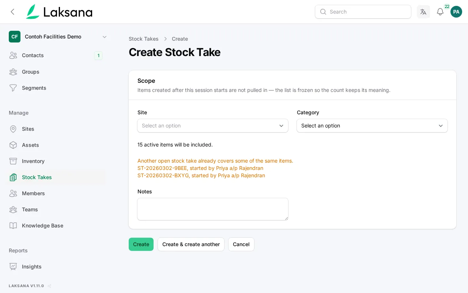Image resolution: width=468 pixels, height=293 pixels.
Task: Click the LAKSANA V1.11.0 version text
Action: click(x=26, y=286)
